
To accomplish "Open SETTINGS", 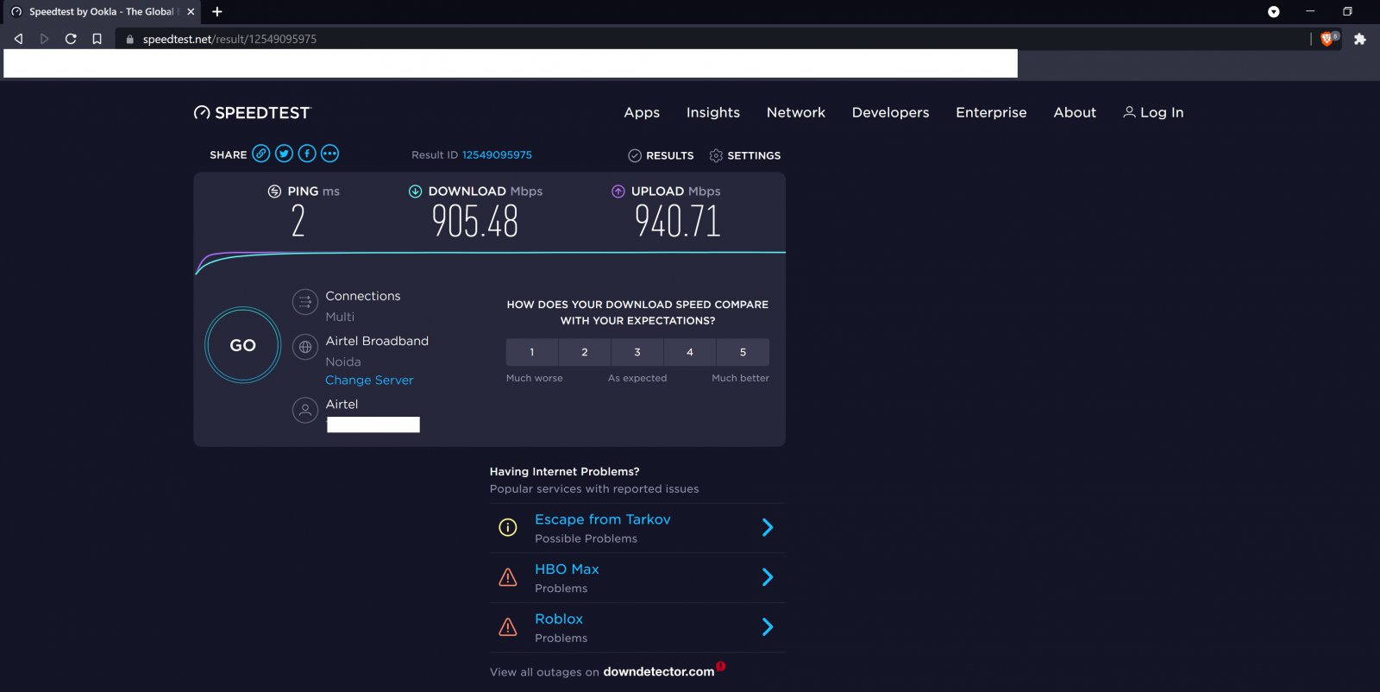I will tap(745, 155).
